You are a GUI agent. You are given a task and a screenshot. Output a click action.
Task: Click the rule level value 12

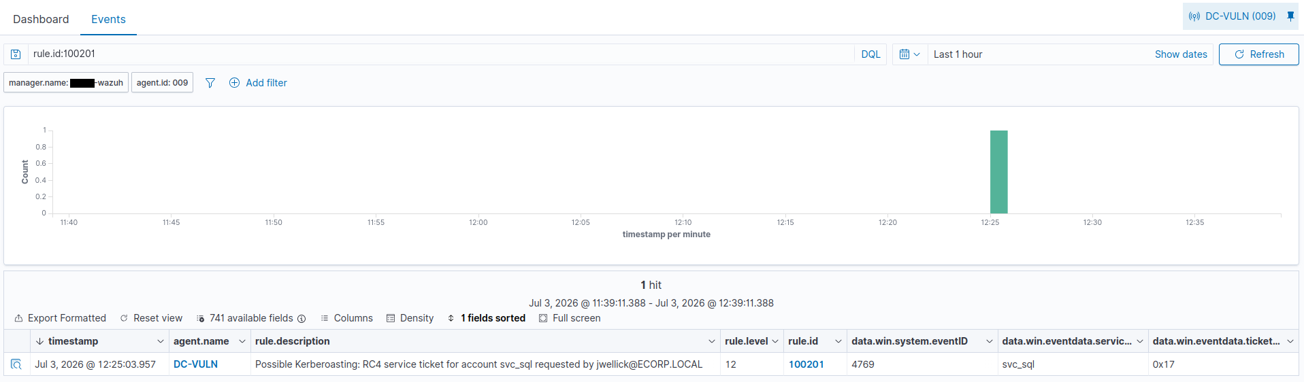pos(730,364)
